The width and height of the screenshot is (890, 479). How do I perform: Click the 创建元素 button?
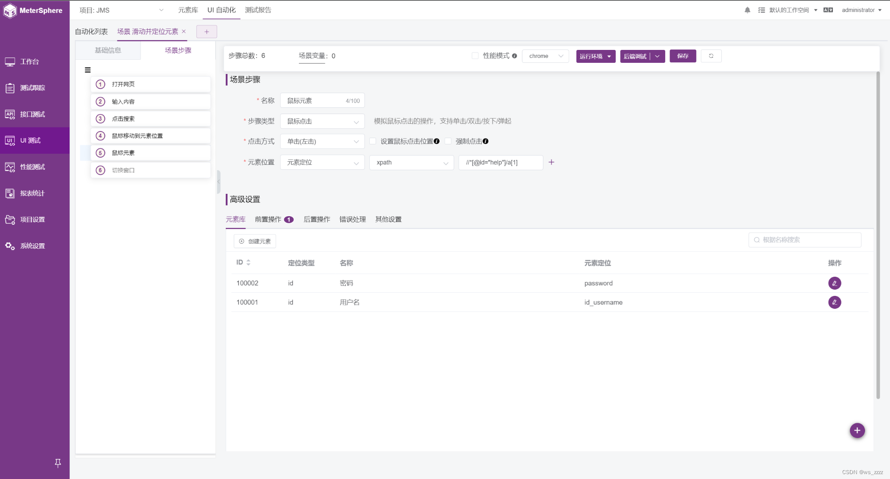click(x=255, y=242)
